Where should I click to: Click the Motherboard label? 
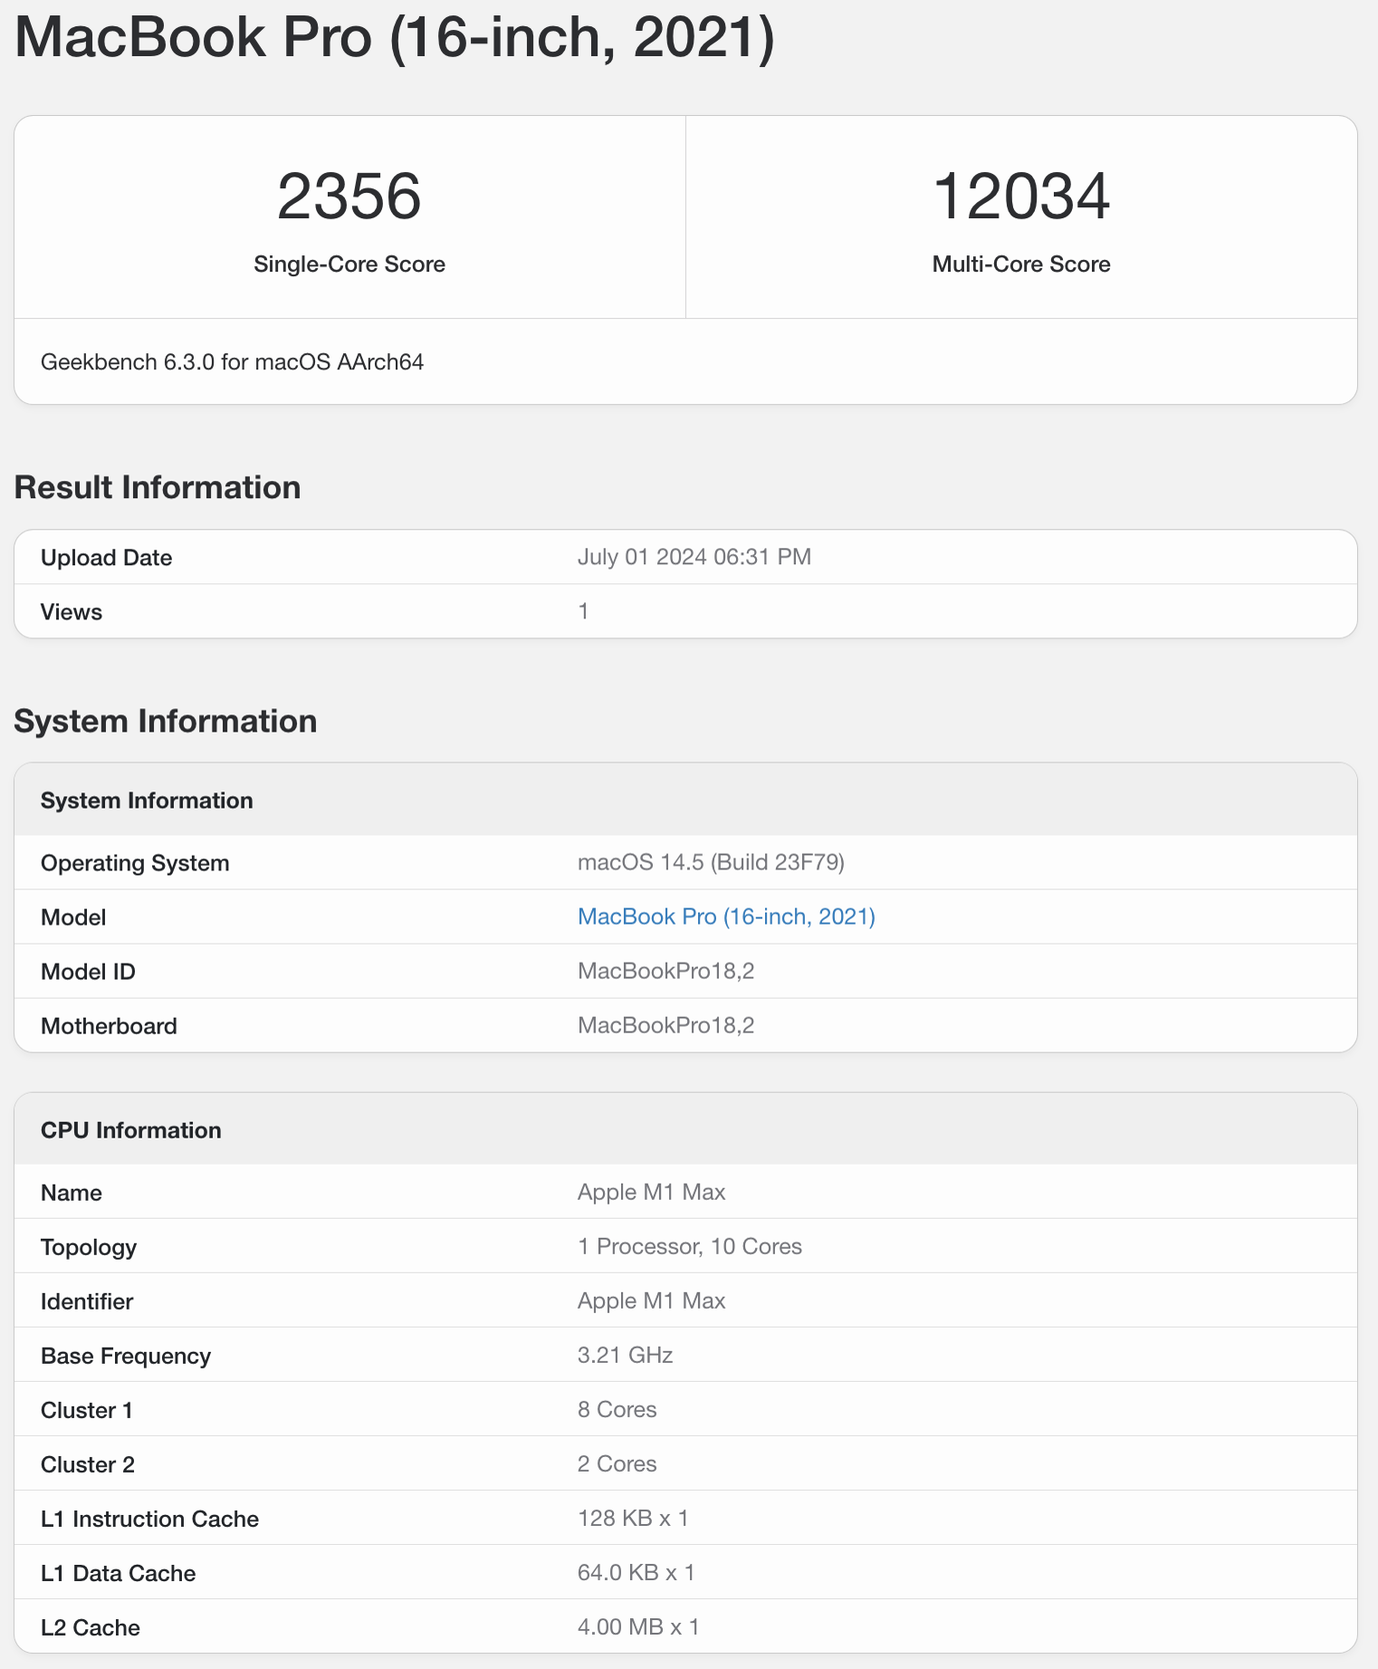(x=109, y=1026)
